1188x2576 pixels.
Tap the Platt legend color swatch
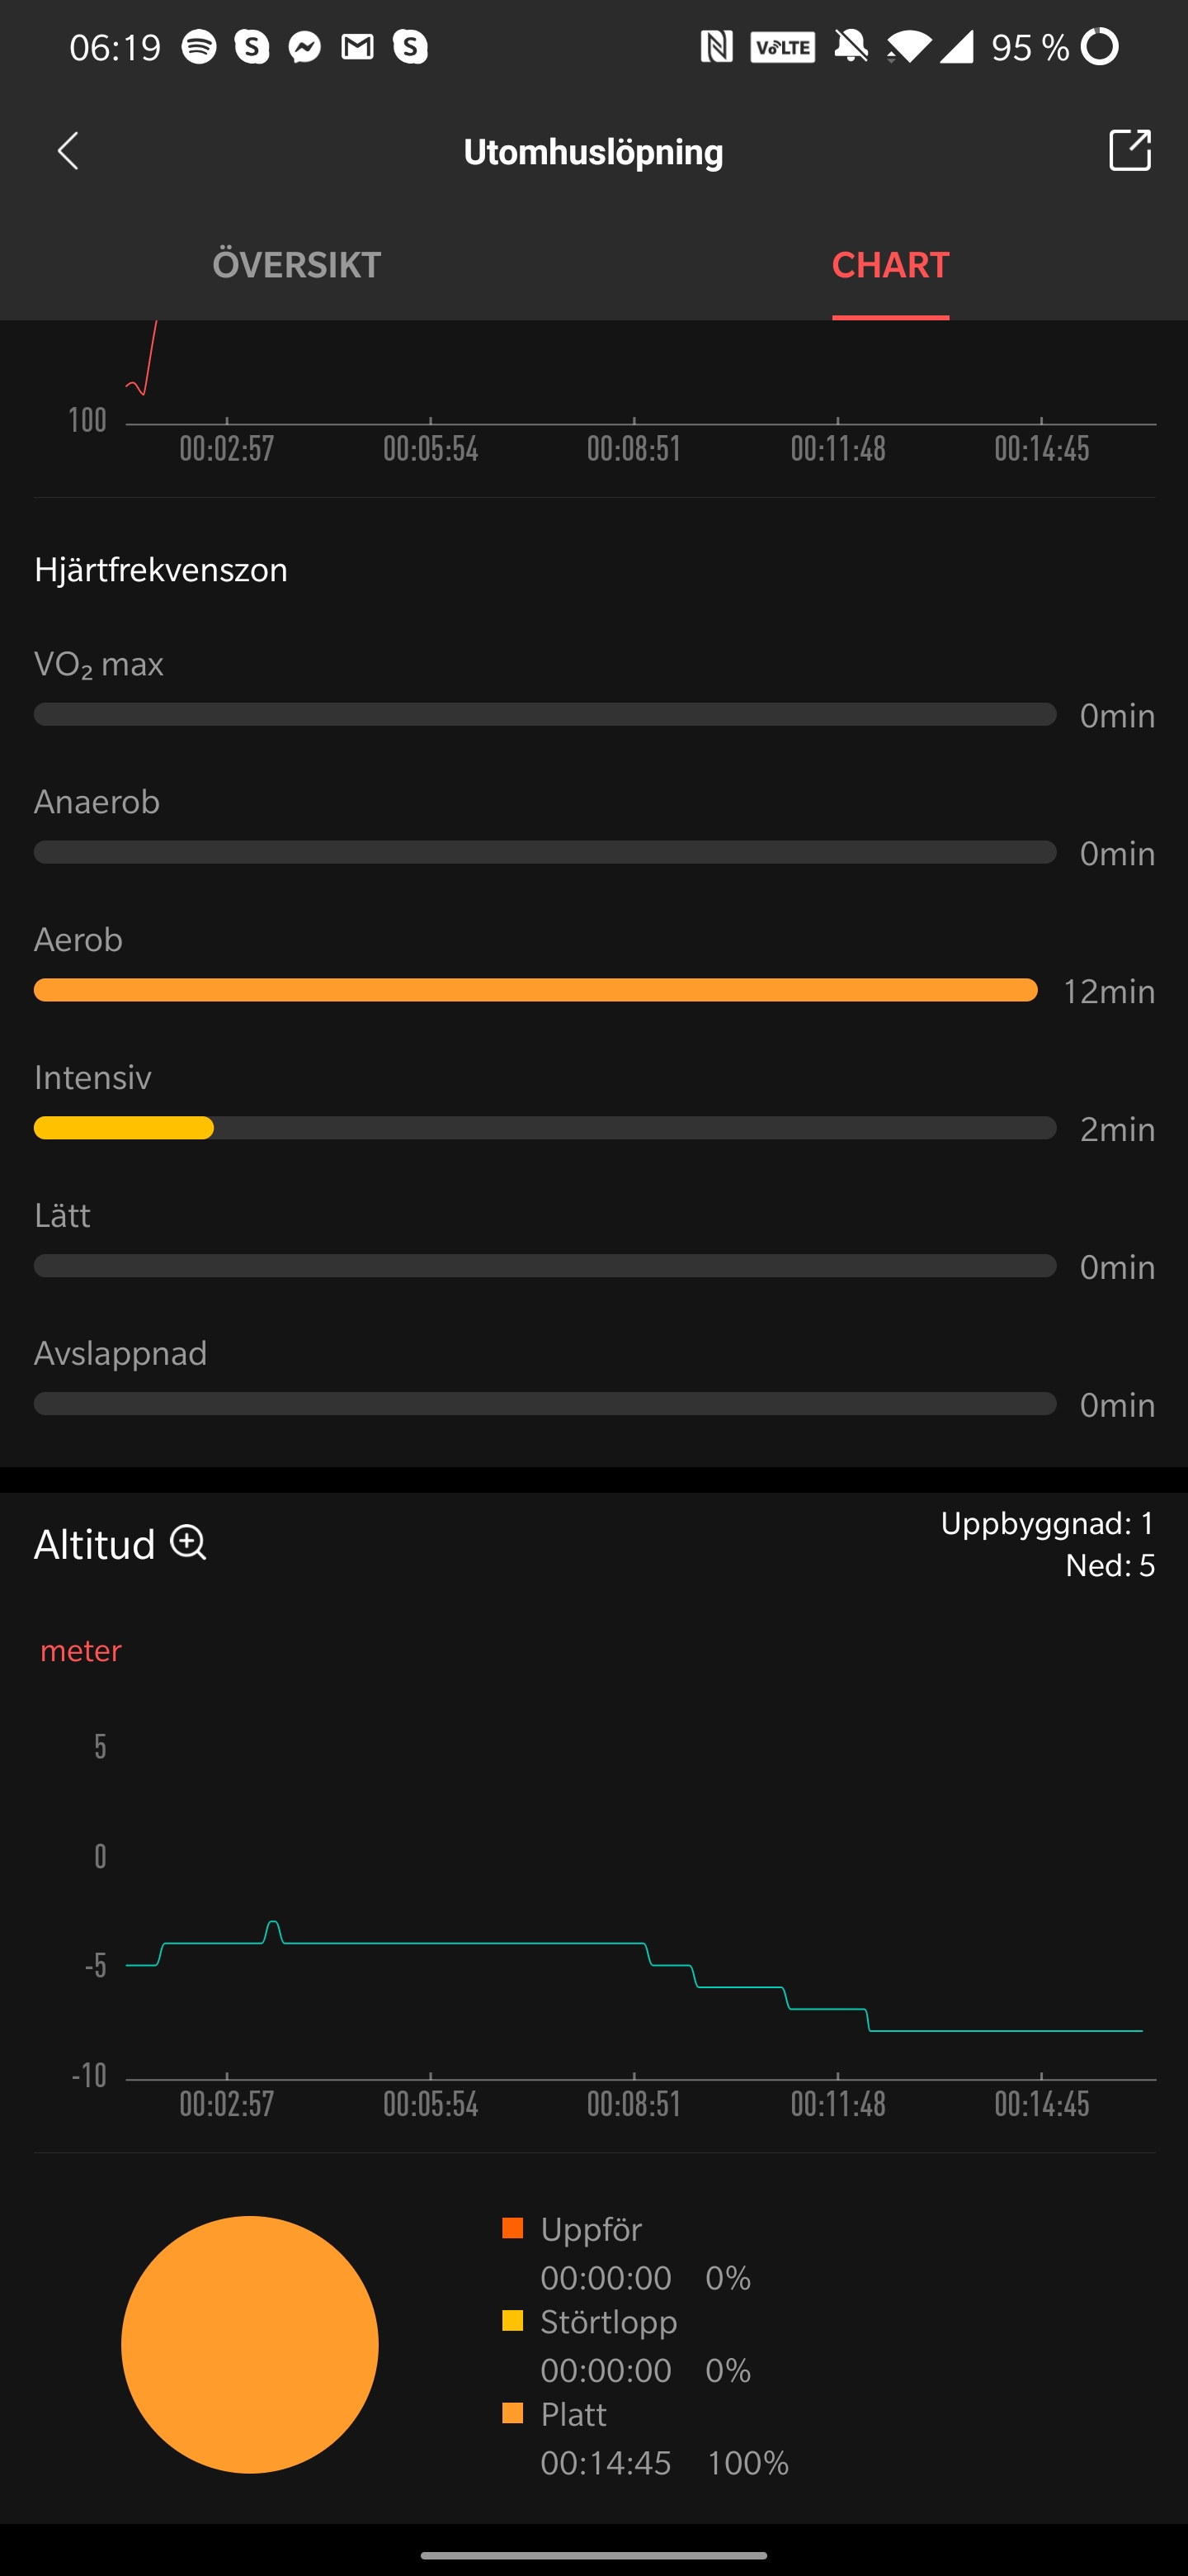(x=512, y=2414)
